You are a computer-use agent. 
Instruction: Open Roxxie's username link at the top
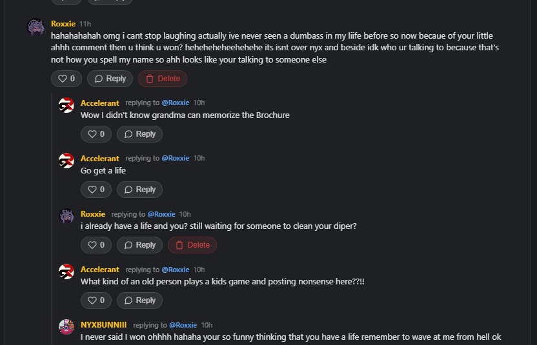click(63, 24)
